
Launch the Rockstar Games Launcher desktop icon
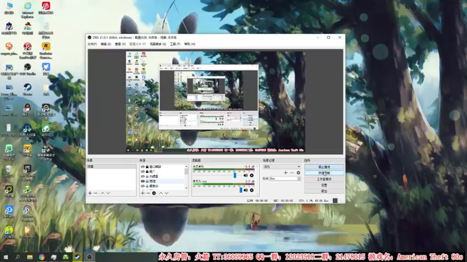pos(46,51)
